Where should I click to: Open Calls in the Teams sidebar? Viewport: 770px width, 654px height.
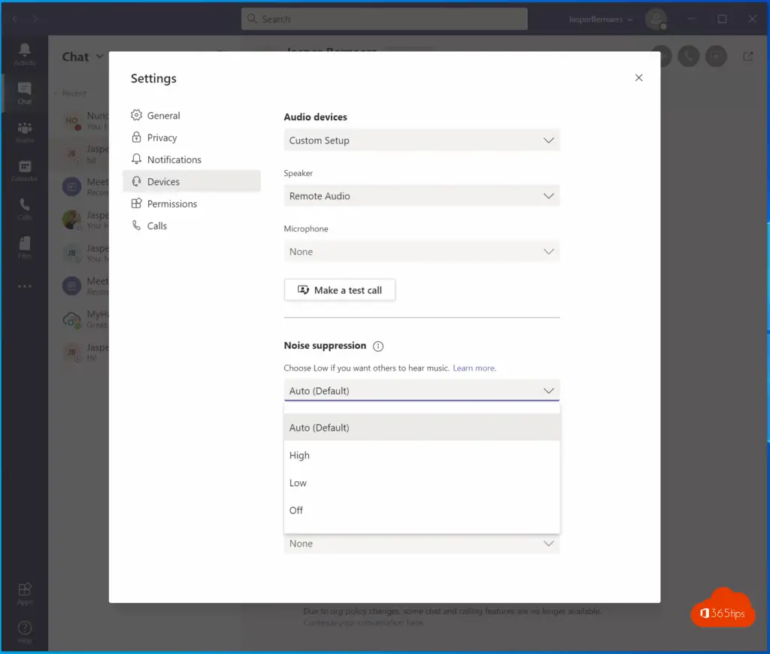(x=25, y=209)
